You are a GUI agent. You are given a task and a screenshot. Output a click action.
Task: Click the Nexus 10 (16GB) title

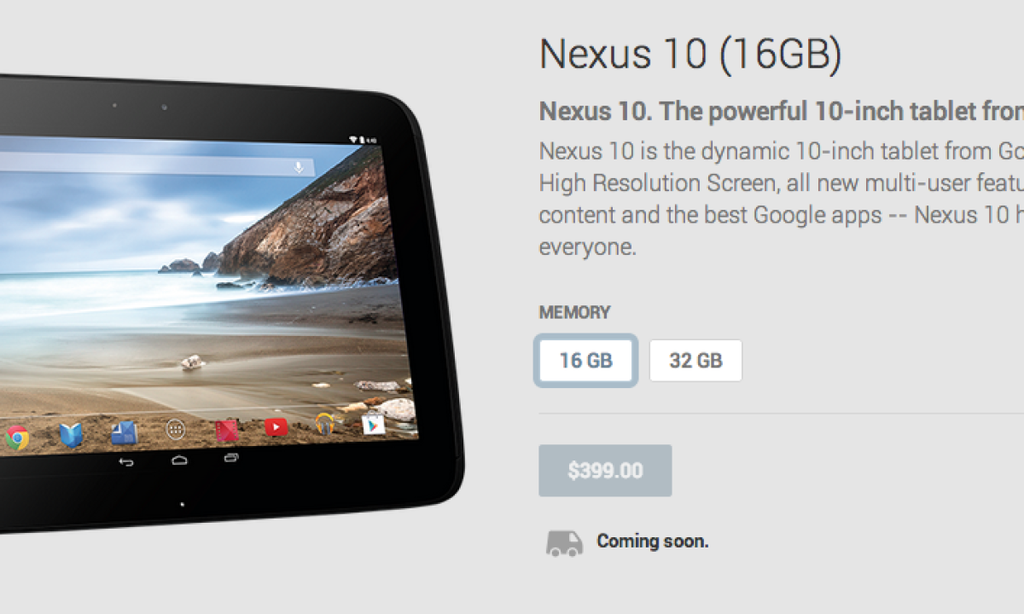point(690,55)
